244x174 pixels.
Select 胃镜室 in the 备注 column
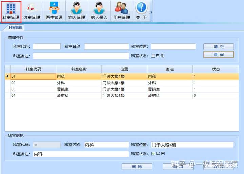point(170,89)
